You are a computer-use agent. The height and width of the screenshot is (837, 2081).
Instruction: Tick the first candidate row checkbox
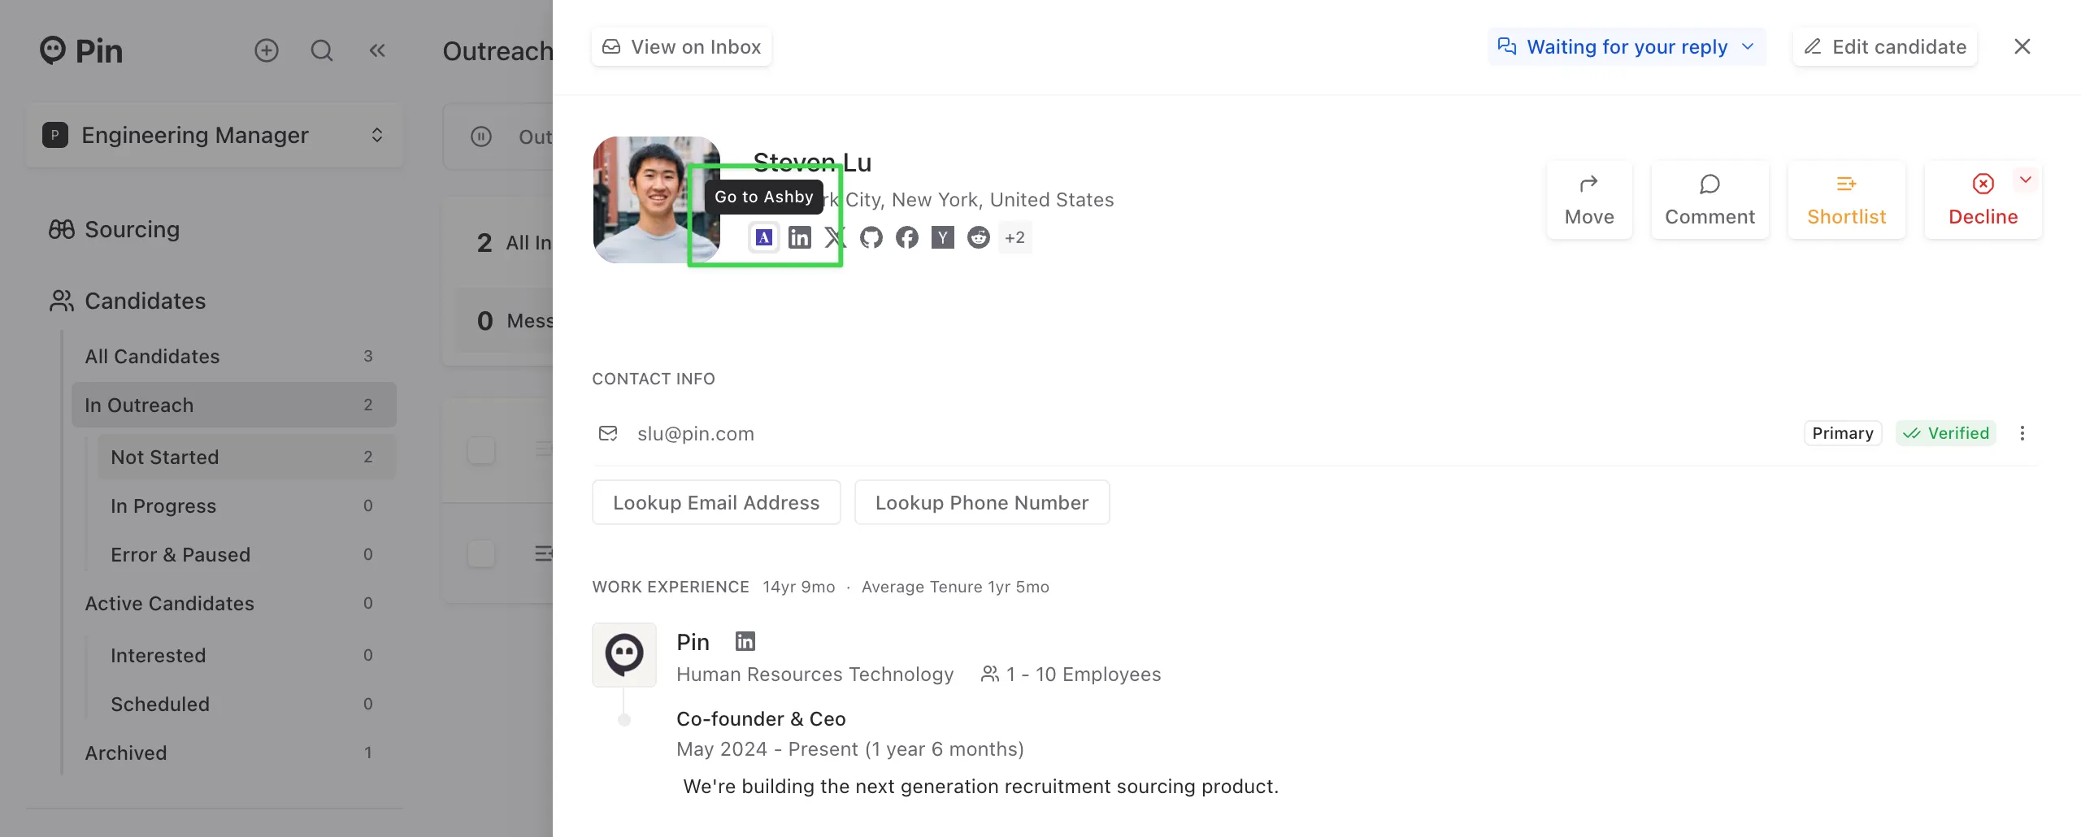click(x=481, y=449)
